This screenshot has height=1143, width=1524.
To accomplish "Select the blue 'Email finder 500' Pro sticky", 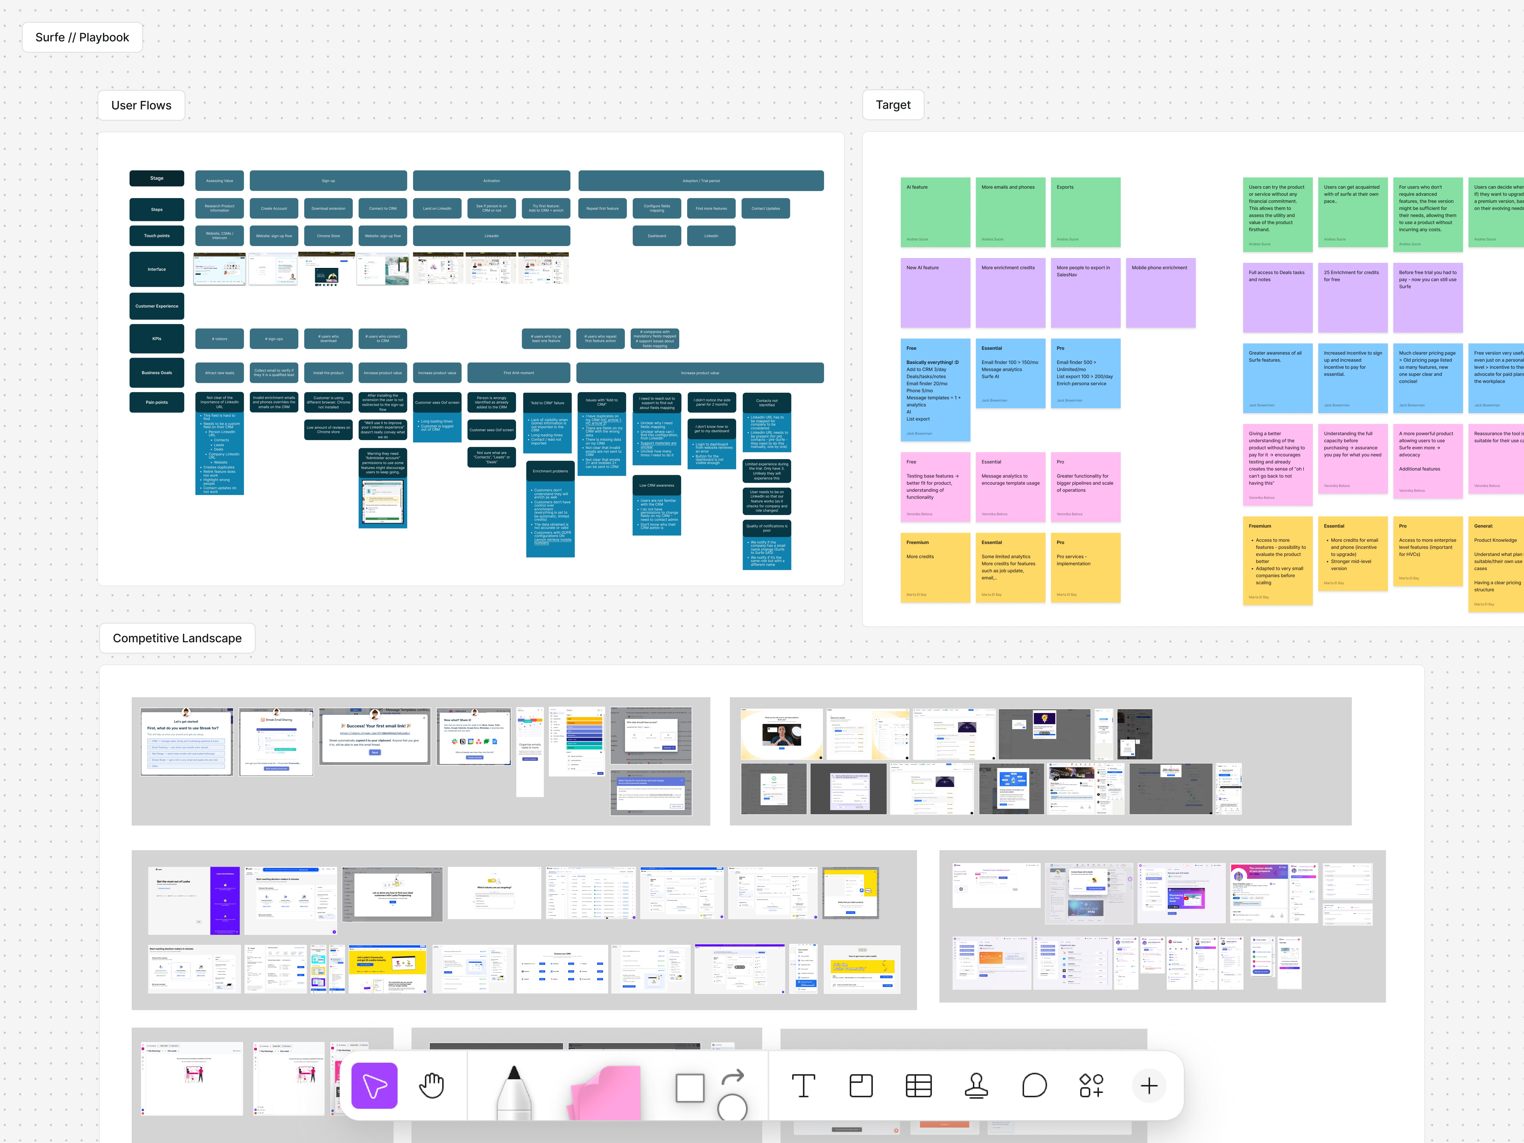I will 1086,373.
